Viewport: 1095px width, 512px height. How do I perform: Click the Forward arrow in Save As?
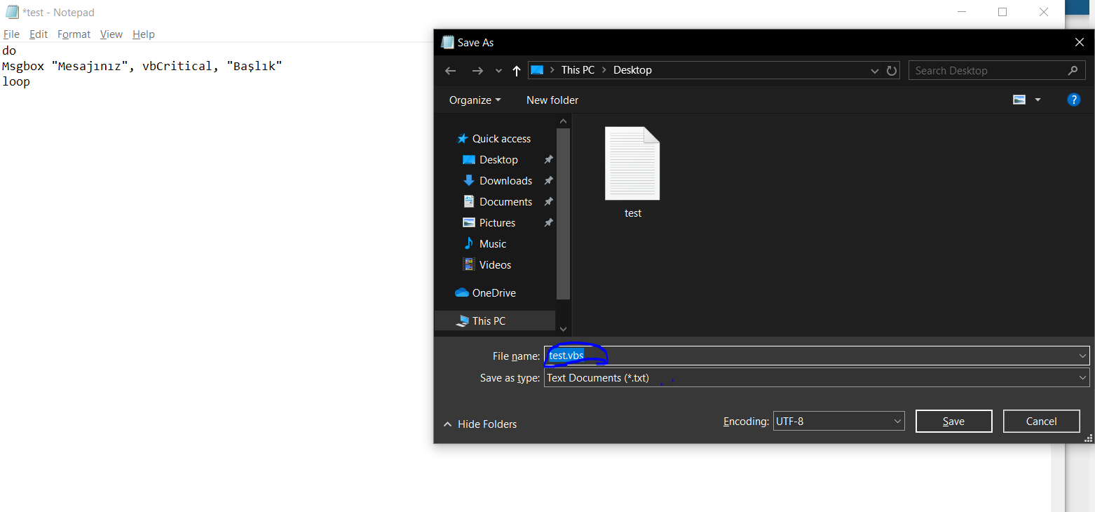477,70
